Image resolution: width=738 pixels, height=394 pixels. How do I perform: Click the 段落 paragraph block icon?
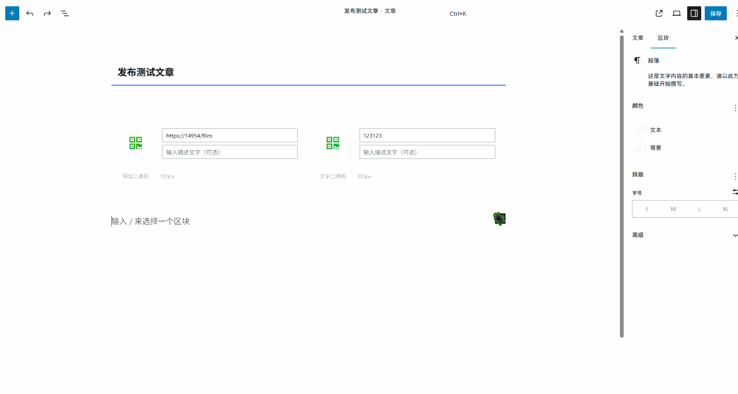click(x=637, y=60)
